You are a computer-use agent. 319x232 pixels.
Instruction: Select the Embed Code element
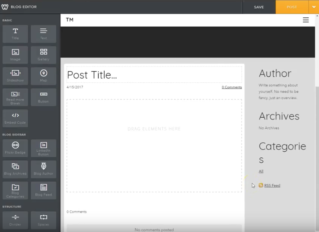15,118
